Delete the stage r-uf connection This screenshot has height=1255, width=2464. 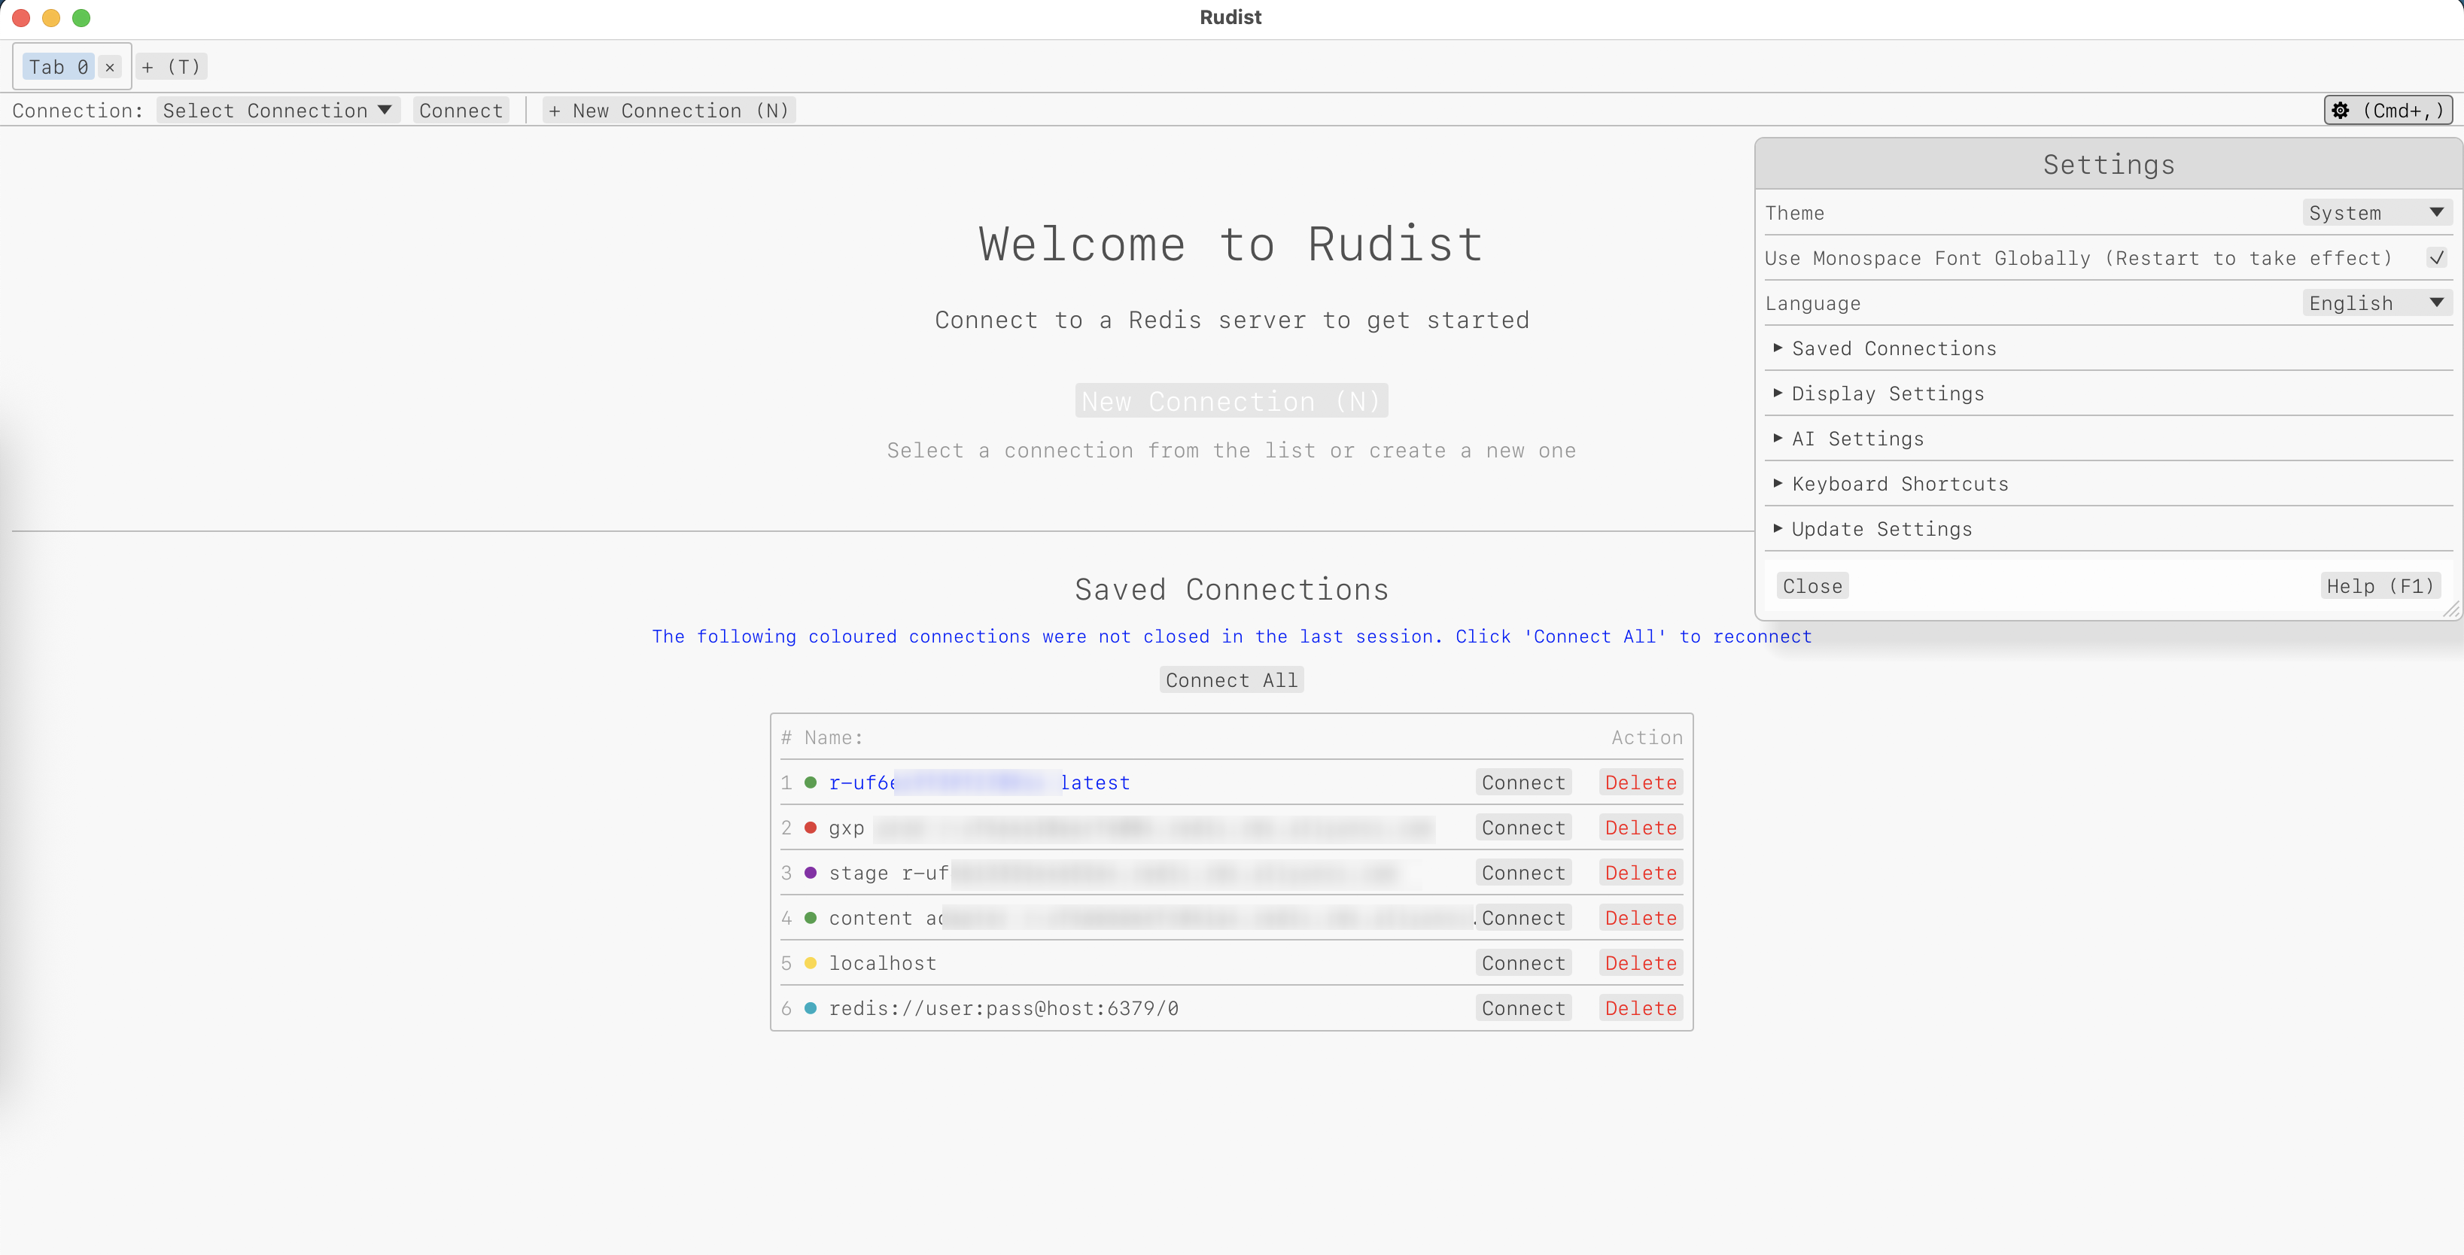(1641, 871)
